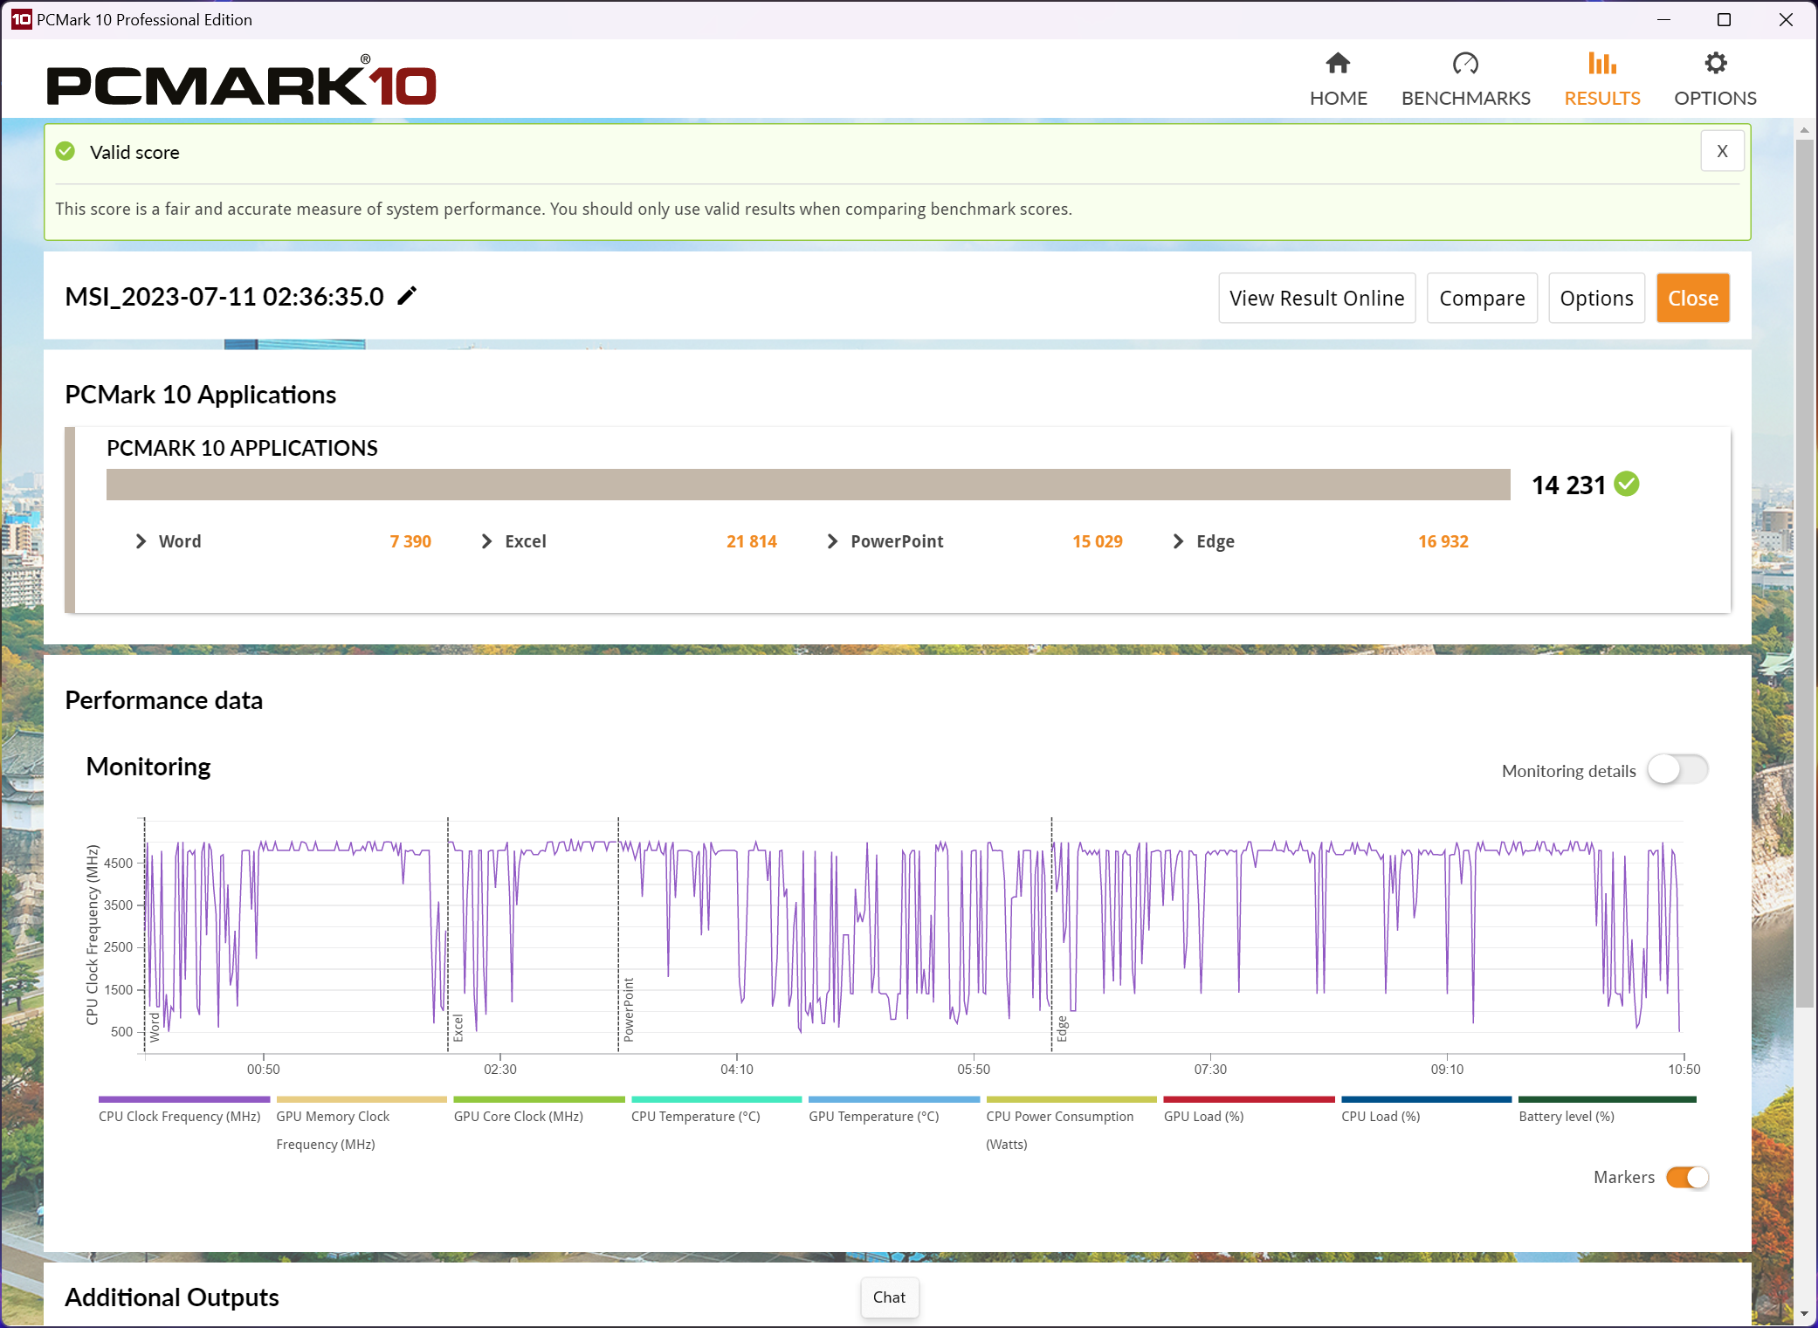Expand the Excel score details
The width and height of the screenshot is (1818, 1328).
pyautogui.click(x=486, y=541)
